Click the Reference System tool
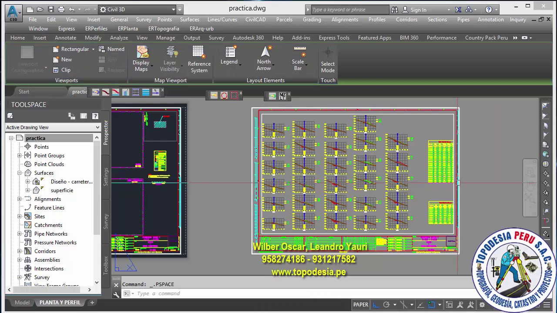The width and height of the screenshot is (557, 313). pyautogui.click(x=199, y=60)
